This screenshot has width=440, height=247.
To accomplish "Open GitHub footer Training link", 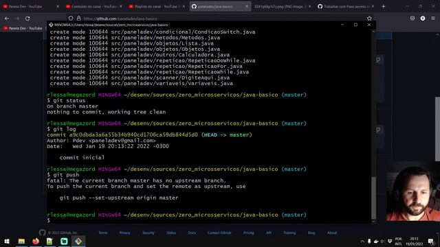I will click(289, 233).
